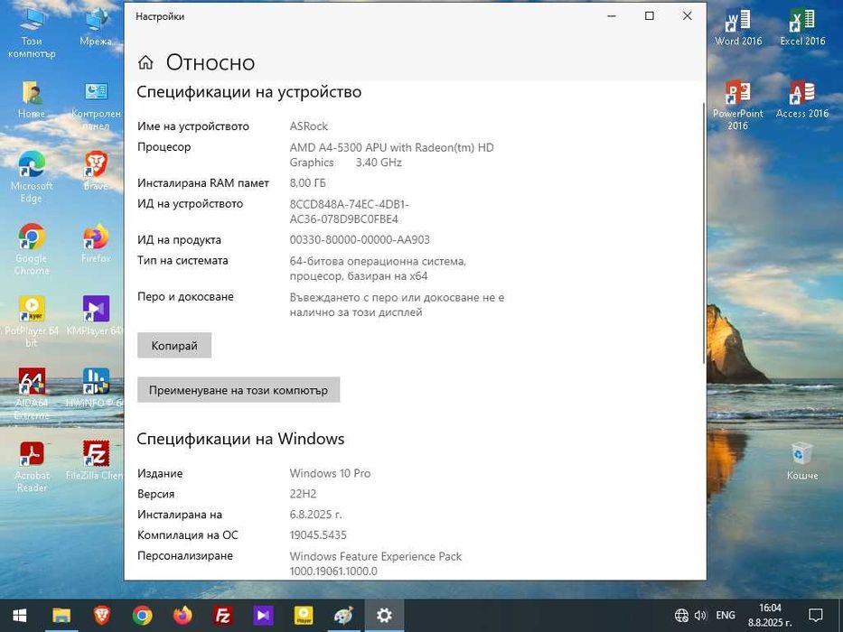Viewport: 843px width, 632px height.
Task: Click the Перо и докосване label
Action: tap(185, 297)
